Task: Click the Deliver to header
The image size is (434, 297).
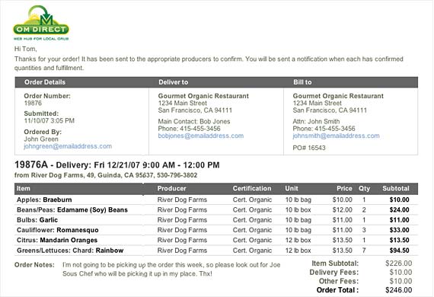Action: [x=174, y=82]
